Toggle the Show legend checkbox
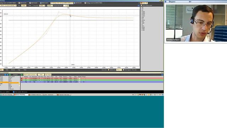Image resolution: width=227 pixels, height=128 pixels. (x=123, y=70)
